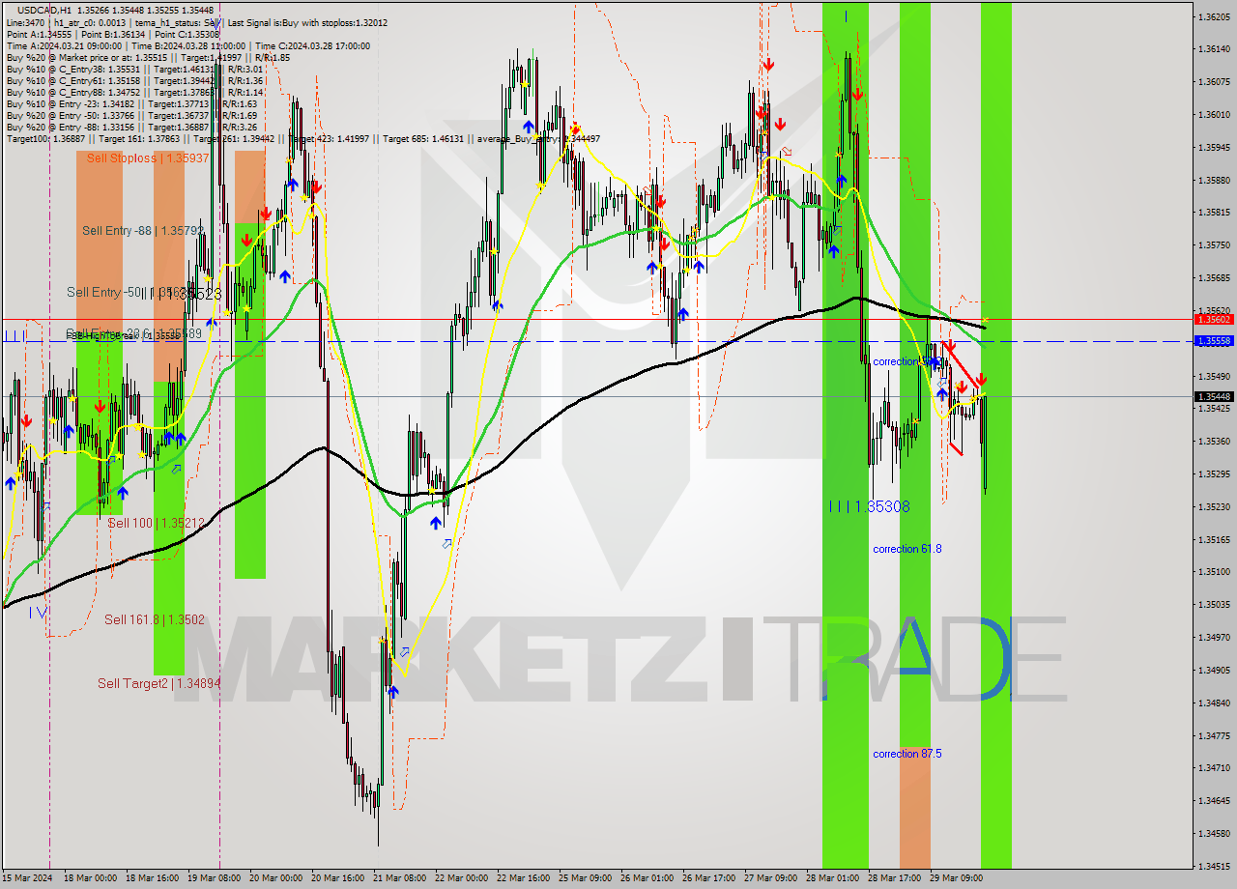This screenshot has width=1237, height=889.
Task: Click the blue 1.35308 wave label
Action: point(870,505)
